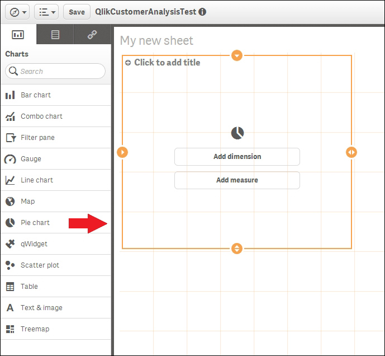The height and width of the screenshot is (356, 385).
Task: Click the Line chart label
Action: coord(37,180)
